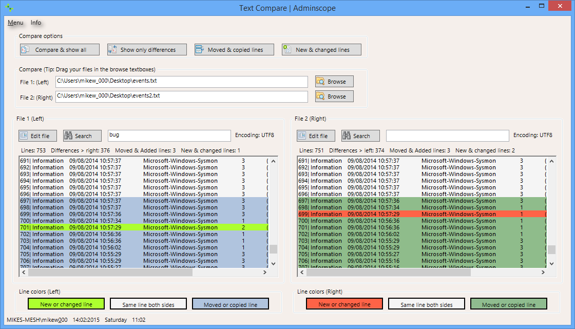Click left list horizontal scroll left arrow
The image size is (575, 329).
[x=24, y=272]
